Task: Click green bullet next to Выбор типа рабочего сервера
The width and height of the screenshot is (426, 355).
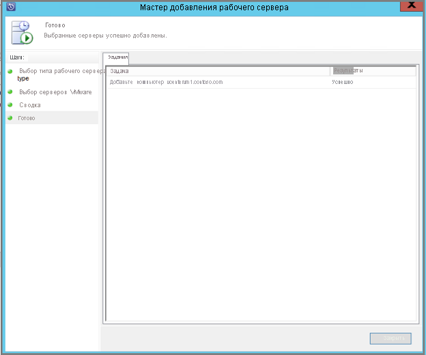Action: (x=10, y=71)
